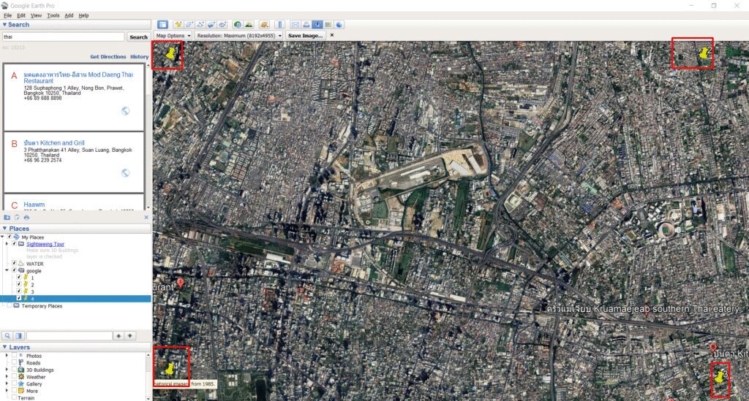The height and width of the screenshot is (401, 749).
Task: Open the Help menu
Action: [83, 15]
